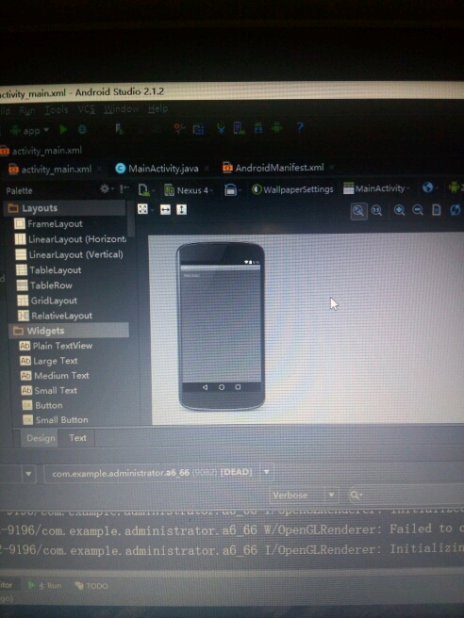Switch to Text tab
The image size is (464, 618).
point(77,438)
